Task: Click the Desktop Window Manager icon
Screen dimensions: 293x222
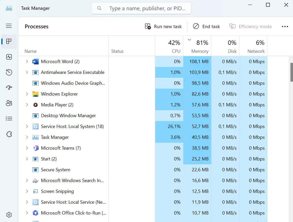Action: click(36, 116)
